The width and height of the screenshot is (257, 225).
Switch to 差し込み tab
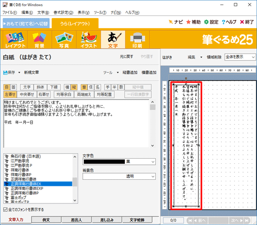(x=107, y=220)
